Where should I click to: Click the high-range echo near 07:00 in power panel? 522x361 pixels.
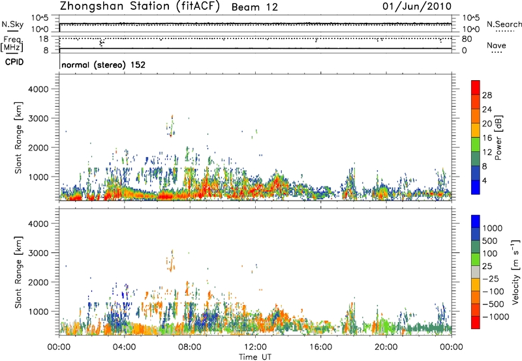click(171, 126)
